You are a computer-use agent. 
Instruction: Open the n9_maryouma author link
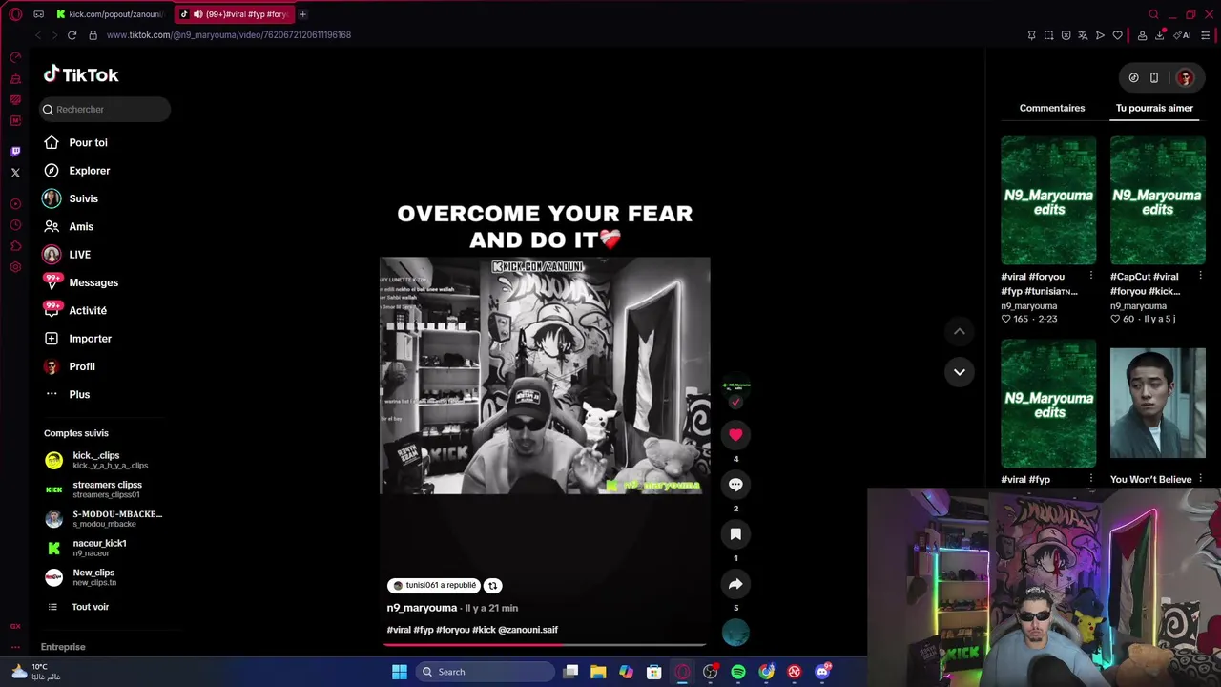422,608
